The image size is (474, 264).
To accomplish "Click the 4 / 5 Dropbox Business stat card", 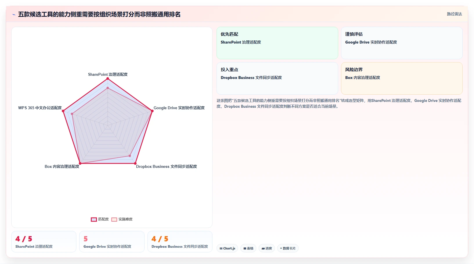I will 180,242.
